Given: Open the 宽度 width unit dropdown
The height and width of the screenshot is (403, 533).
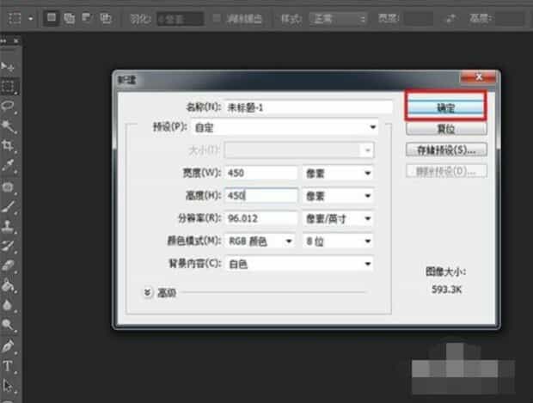Looking at the screenshot, I should pos(338,173).
